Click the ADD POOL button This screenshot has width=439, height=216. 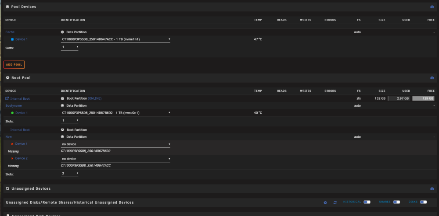click(14, 65)
